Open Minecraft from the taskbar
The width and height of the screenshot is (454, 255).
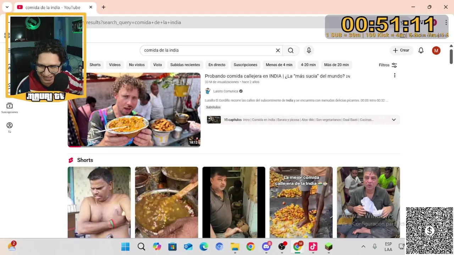(328, 247)
